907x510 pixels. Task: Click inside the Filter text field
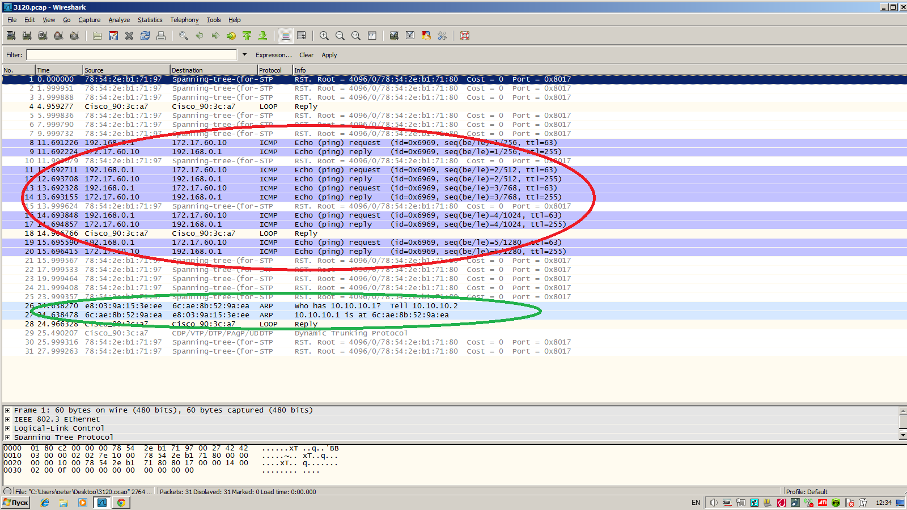[132, 55]
